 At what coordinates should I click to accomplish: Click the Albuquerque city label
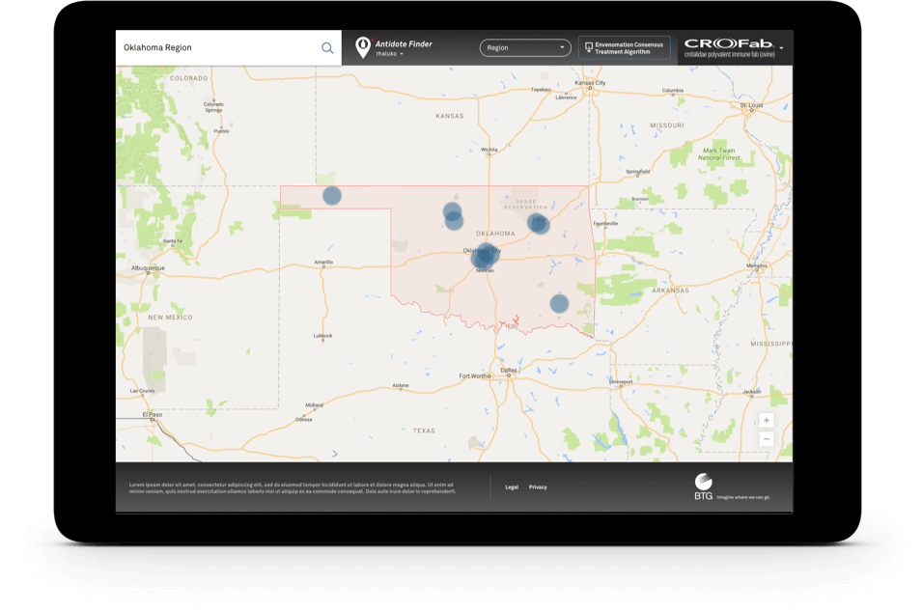[148, 268]
